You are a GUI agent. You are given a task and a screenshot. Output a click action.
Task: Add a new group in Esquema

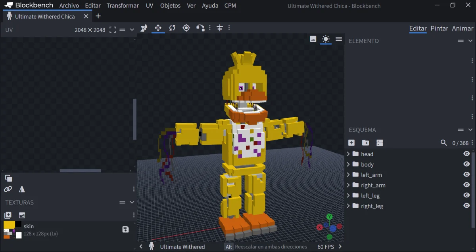tap(365, 143)
